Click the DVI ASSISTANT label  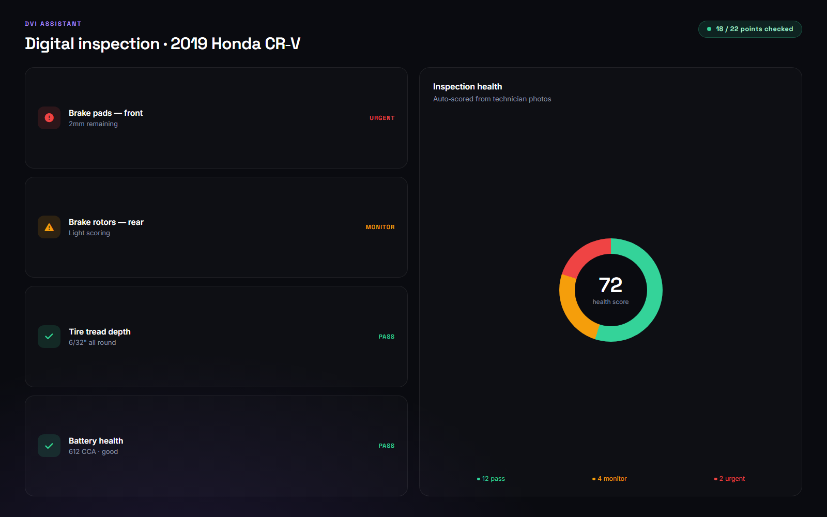53,24
